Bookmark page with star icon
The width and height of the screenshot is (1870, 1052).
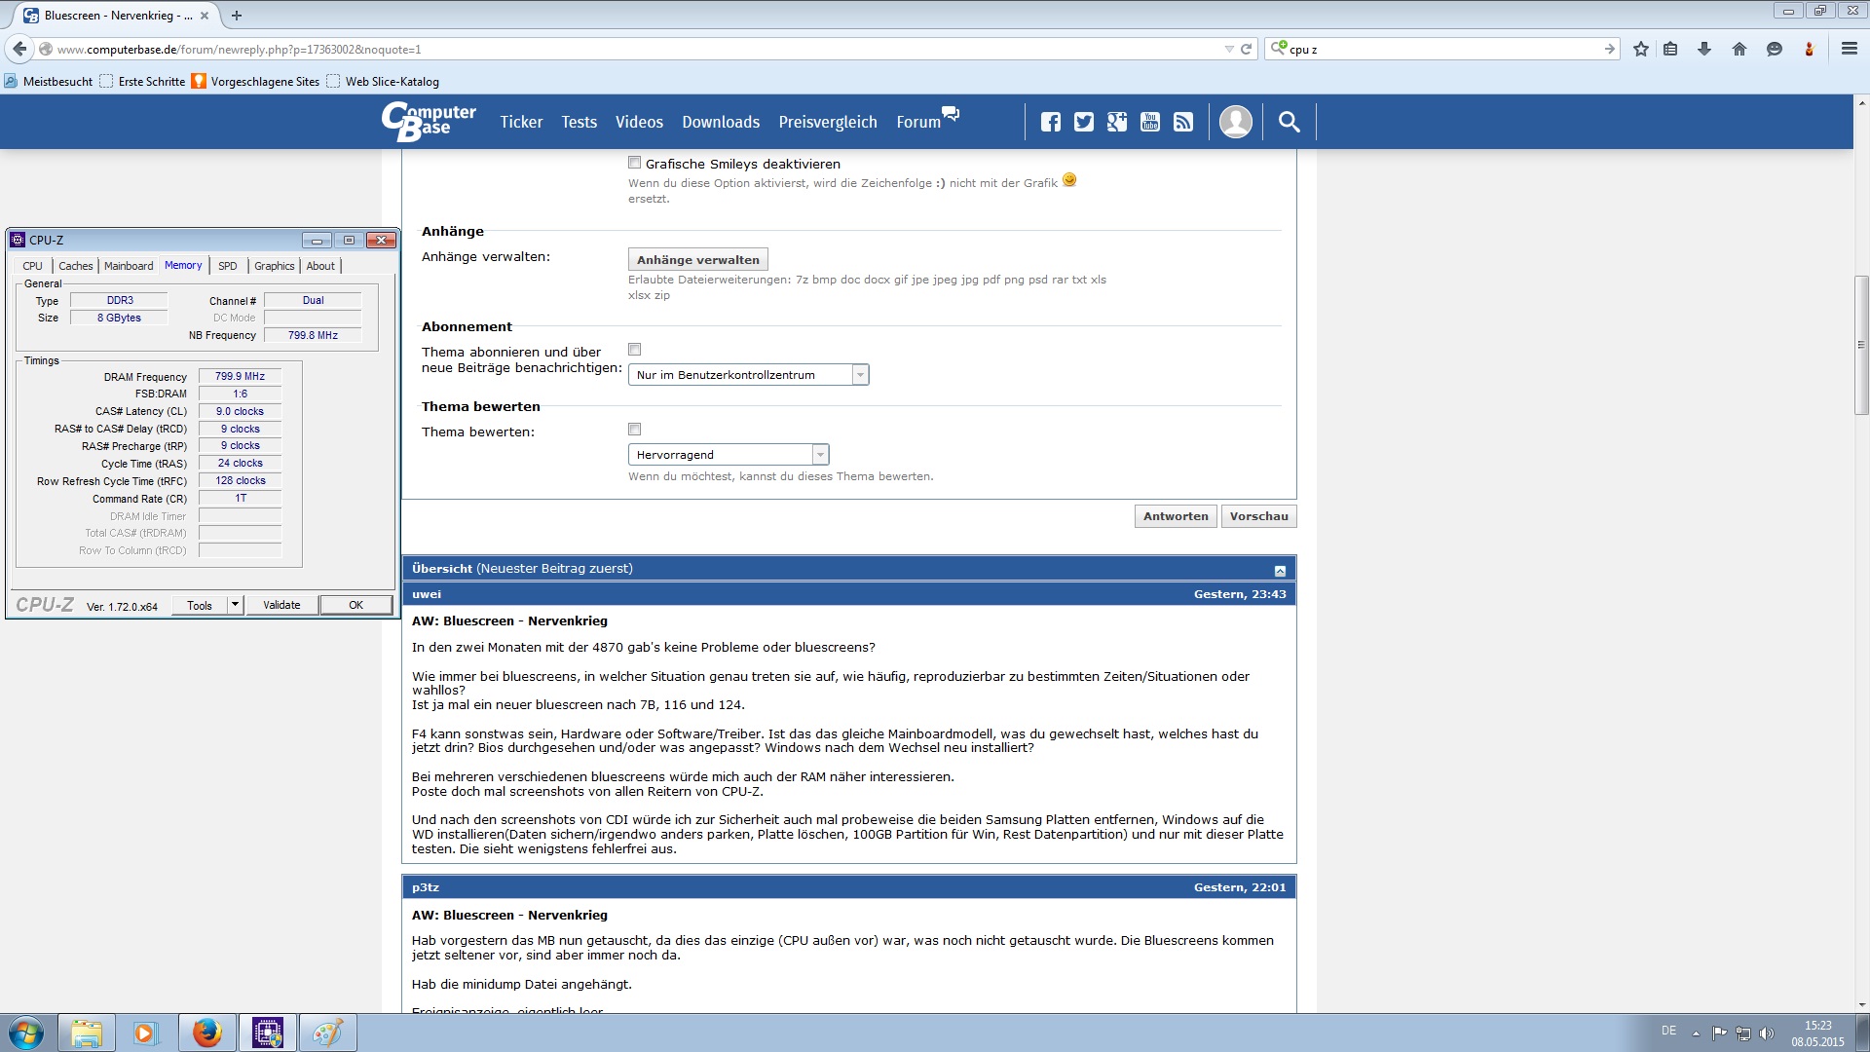click(x=1641, y=49)
